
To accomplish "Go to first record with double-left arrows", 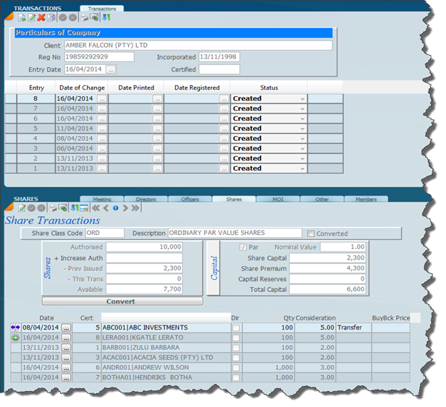I will (x=96, y=208).
